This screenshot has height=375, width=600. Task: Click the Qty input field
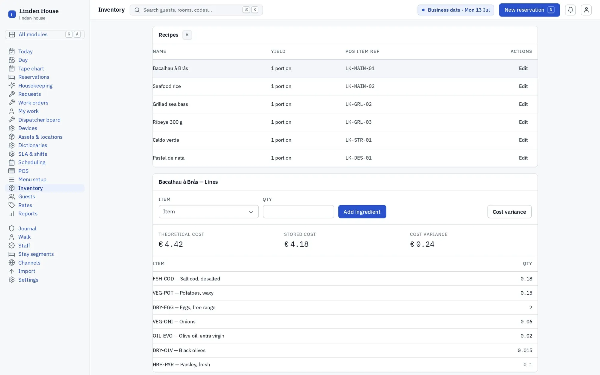298,212
